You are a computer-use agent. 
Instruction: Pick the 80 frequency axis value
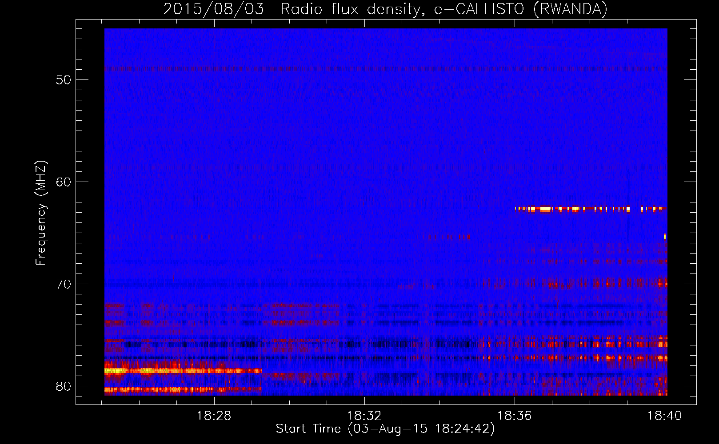64,386
